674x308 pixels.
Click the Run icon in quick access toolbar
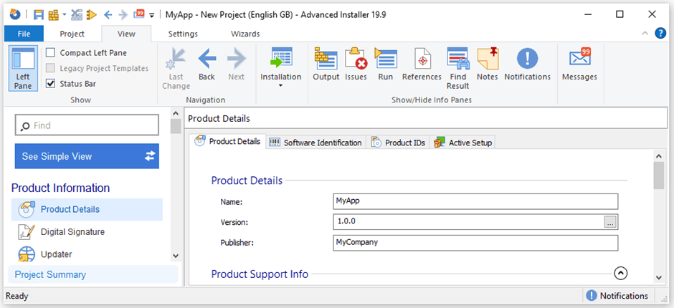pyautogui.click(x=91, y=14)
